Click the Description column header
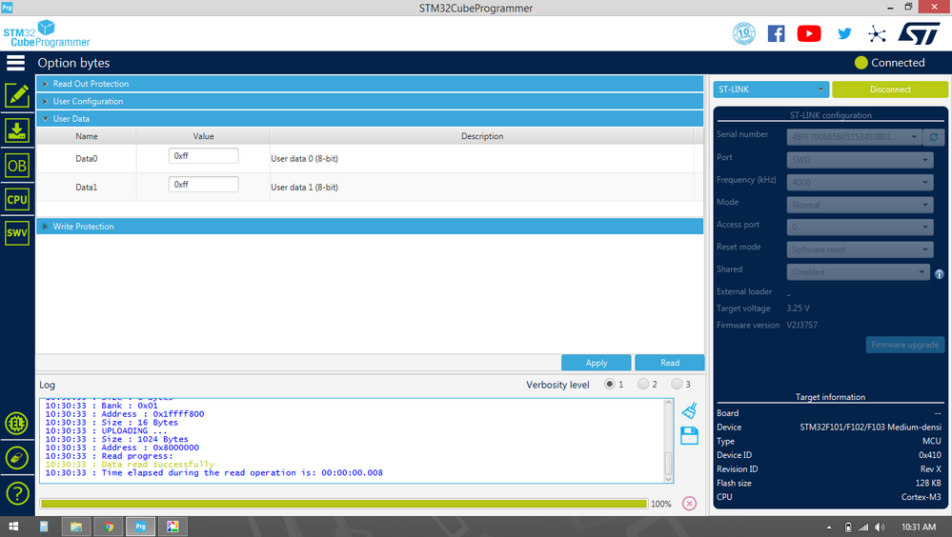Screen dimensions: 952x537 pos(482,136)
